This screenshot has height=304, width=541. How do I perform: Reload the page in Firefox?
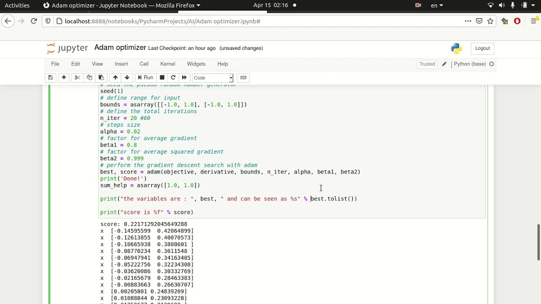(x=34, y=21)
